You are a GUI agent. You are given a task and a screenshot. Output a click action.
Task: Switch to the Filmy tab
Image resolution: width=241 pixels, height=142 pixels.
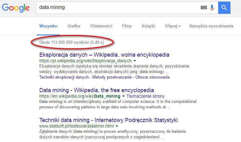point(127,26)
